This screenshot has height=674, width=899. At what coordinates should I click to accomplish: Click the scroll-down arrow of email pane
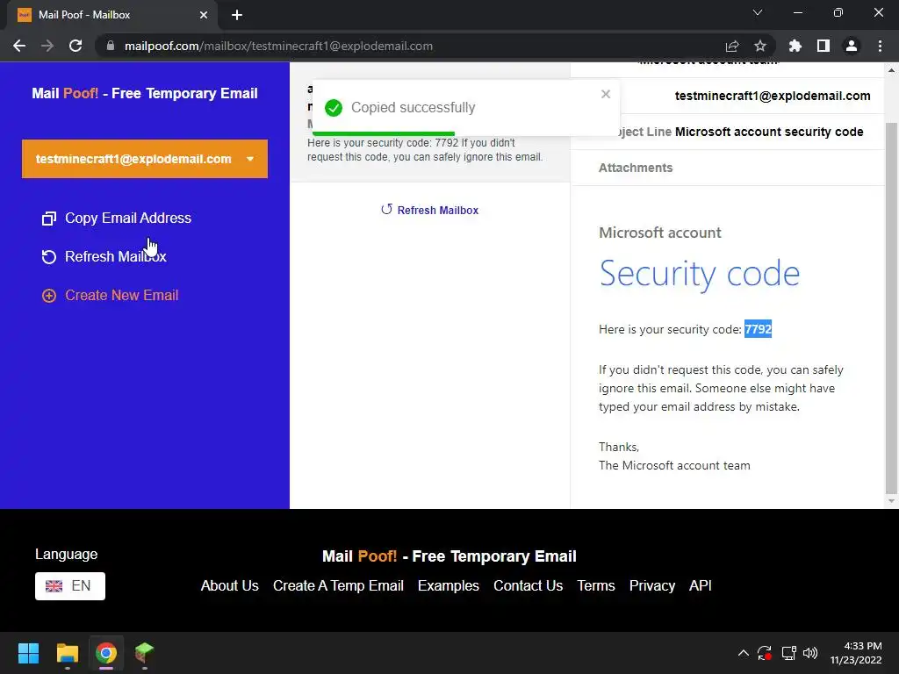pyautogui.click(x=891, y=501)
